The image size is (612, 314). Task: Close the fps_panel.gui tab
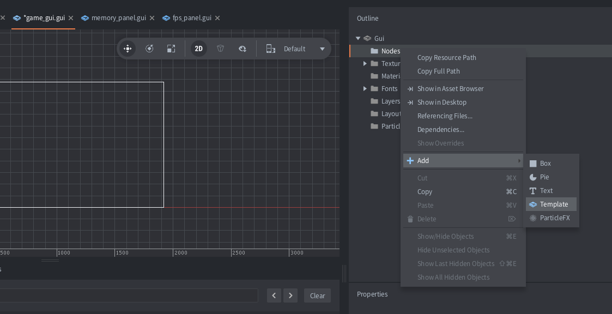pyautogui.click(x=217, y=18)
